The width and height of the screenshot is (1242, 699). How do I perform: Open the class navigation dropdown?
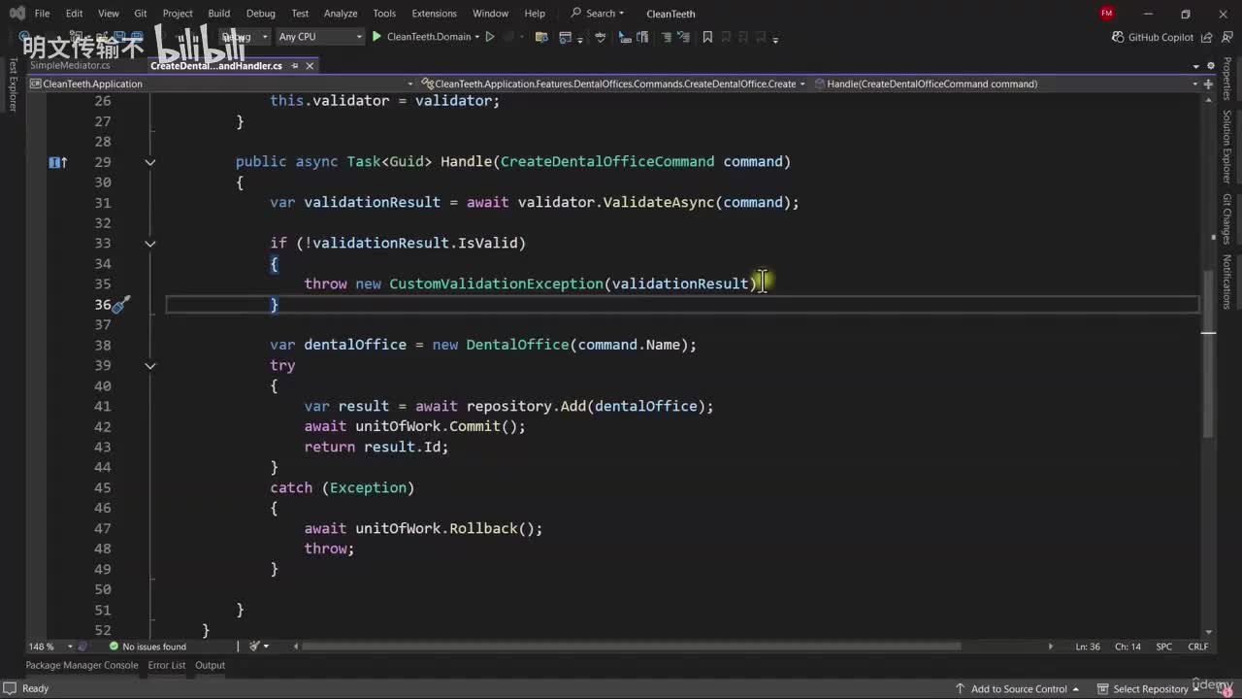pos(613,83)
